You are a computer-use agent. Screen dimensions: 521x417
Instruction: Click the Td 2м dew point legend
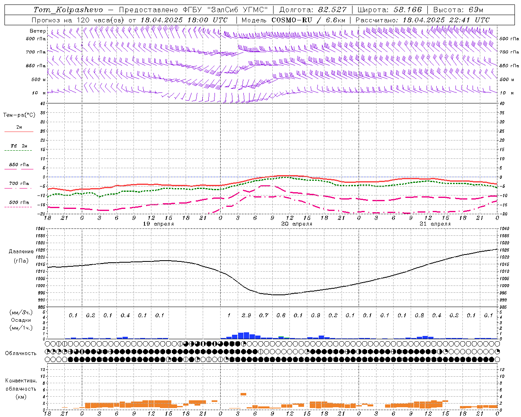tap(19, 147)
